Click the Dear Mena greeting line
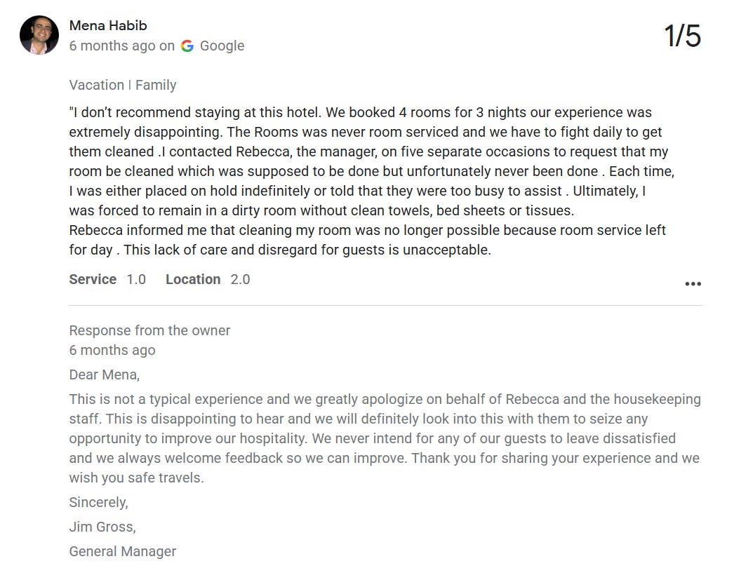746x580 pixels. [x=104, y=375]
